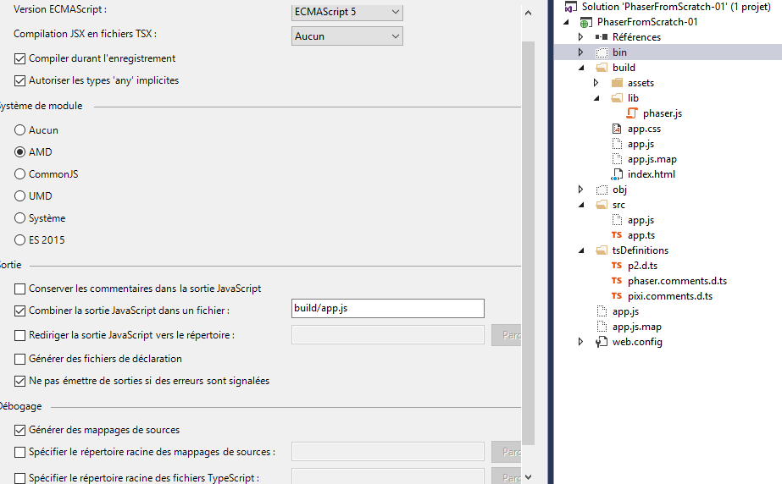Click the PhaserFromScratch-01 project icon
Screen dimensions: 782x484
tap(586, 22)
